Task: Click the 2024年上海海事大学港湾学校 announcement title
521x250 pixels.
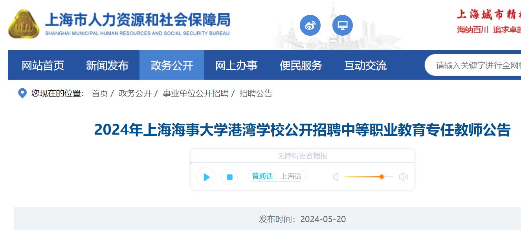Action: tap(303, 130)
